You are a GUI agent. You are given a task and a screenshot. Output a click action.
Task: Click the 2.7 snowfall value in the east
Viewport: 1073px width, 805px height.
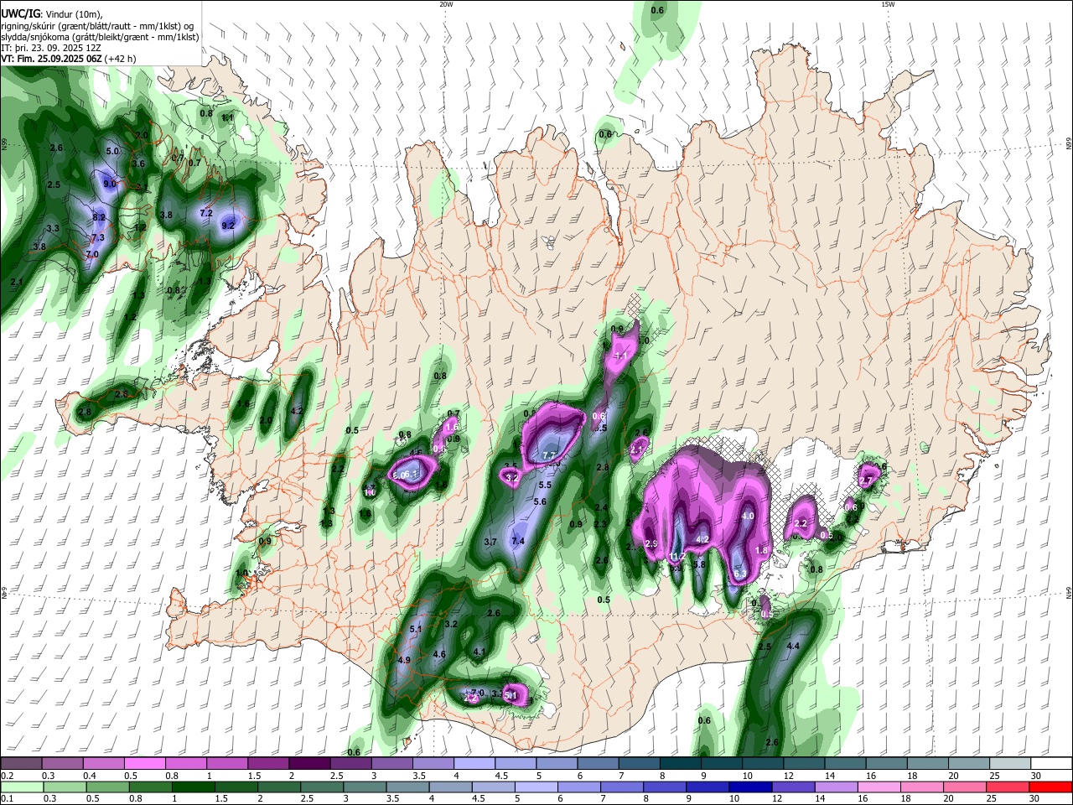(x=867, y=480)
